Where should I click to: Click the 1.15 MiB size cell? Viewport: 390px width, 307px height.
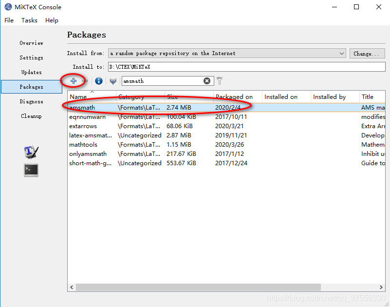(179, 145)
